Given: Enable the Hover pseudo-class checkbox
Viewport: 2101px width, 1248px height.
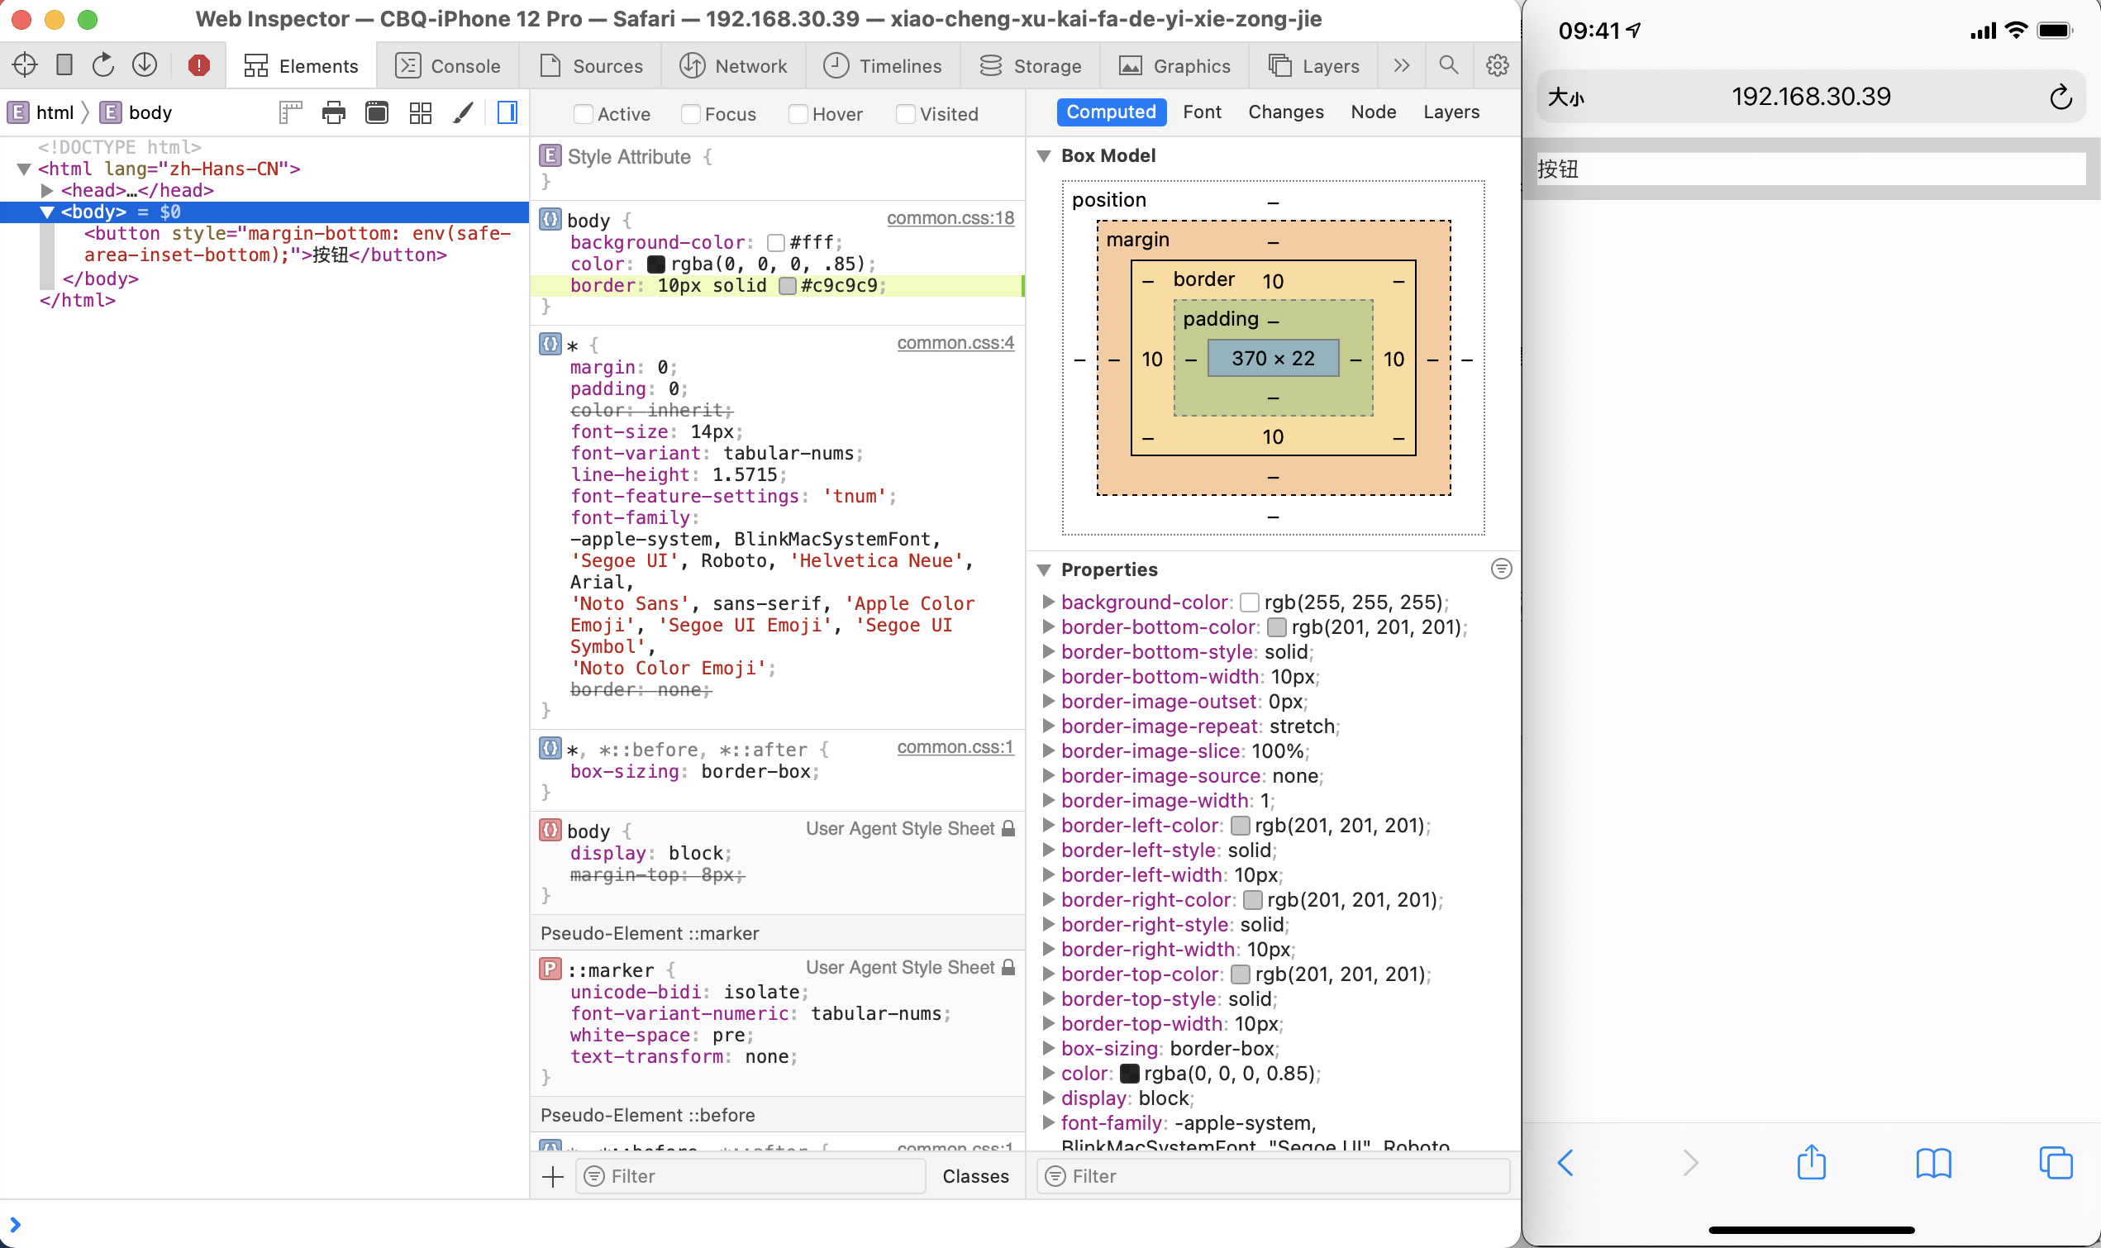Looking at the screenshot, I should coord(798,113).
